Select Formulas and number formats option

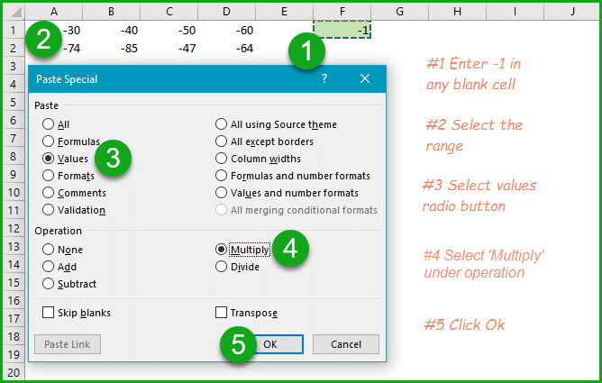(x=222, y=176)
